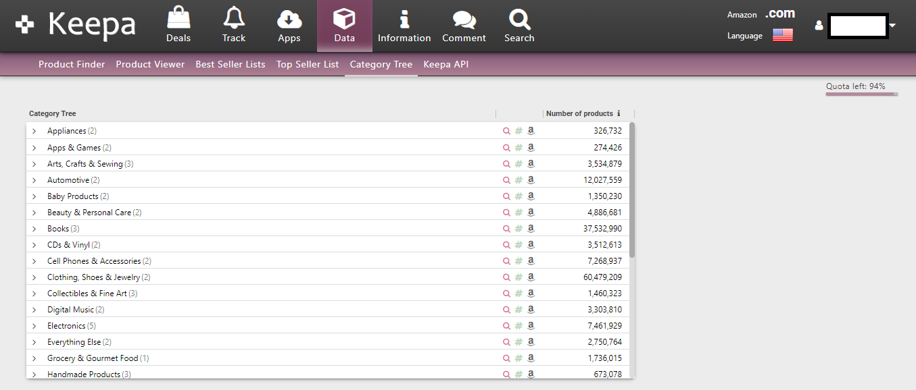Viewport: 916px width, 390px height.
Task: Select the Collectibles & Fine Art row
Action: [328, 293]
